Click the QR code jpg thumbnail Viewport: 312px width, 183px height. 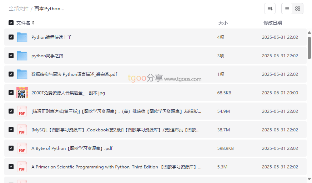(22, 93)
